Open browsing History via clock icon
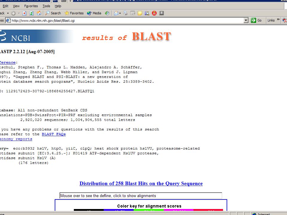287x215 pixels. click(107, 13)
